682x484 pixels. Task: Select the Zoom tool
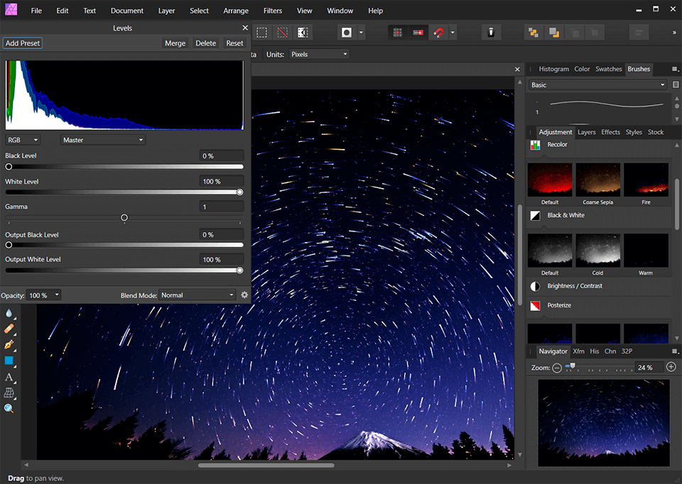coord(9,408)
